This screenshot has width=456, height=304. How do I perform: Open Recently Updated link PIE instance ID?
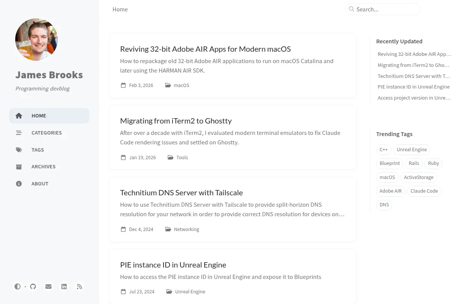(413, 87)
